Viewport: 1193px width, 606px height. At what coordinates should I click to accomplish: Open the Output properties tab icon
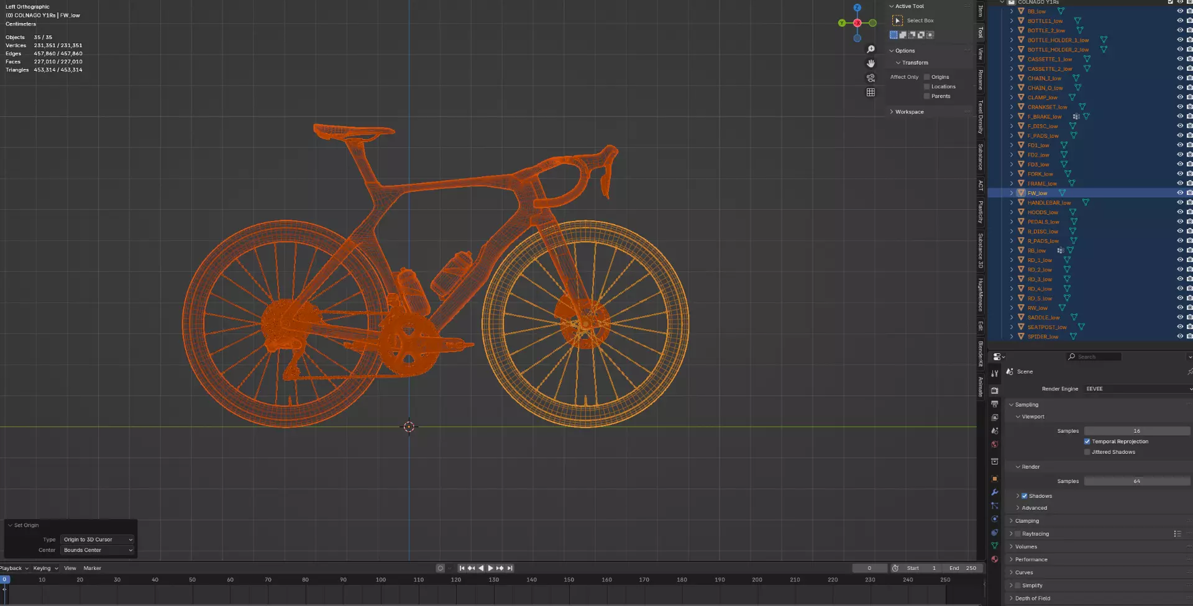(994, 404)
